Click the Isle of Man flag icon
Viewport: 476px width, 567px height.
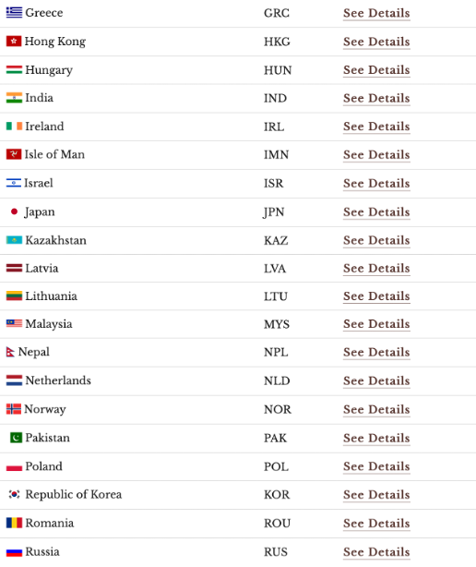click(14, 154)
